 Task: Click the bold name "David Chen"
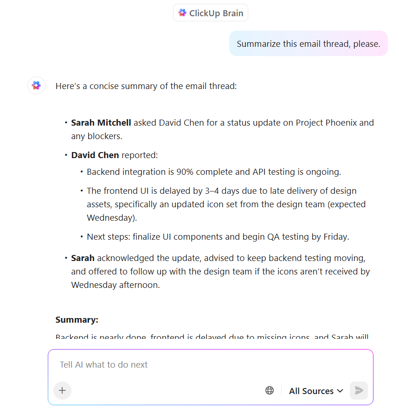click(x=95, y=155)
